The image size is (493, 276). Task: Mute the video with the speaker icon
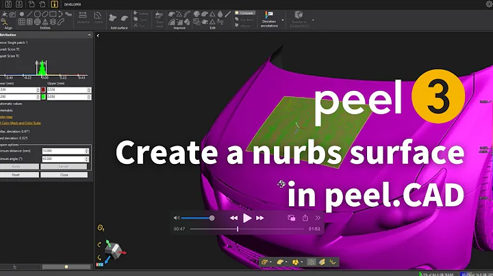(x=177, y=218)
